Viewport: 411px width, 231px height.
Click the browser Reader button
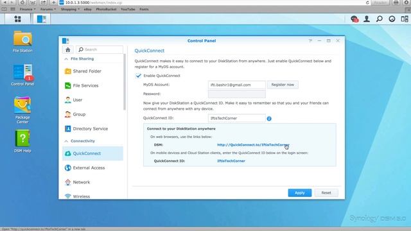[380, 3]
